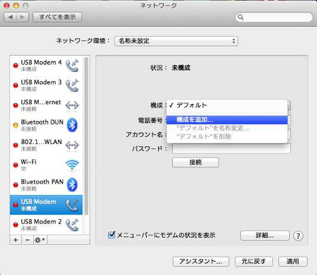
Task: Click the Wi-Fi signal icon
Action: pos(72,165)
